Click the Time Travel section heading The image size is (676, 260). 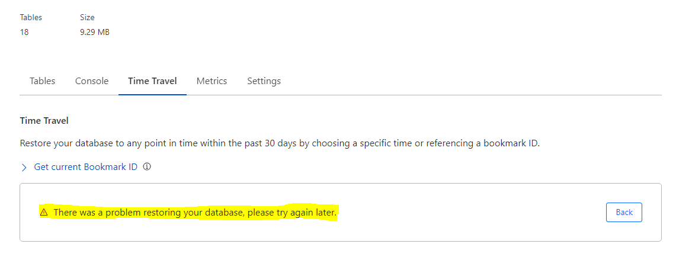(x=44, y=121)
